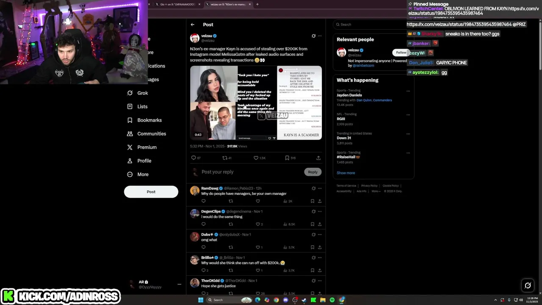Open Premium in the sidebar
Screen dimensions: 542x305
(142, 147)
